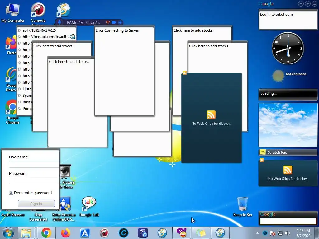Viewport: 319px width, 239px height.
Task: Click globe icon beside free.aol.com entry
Action: point(73,37)
